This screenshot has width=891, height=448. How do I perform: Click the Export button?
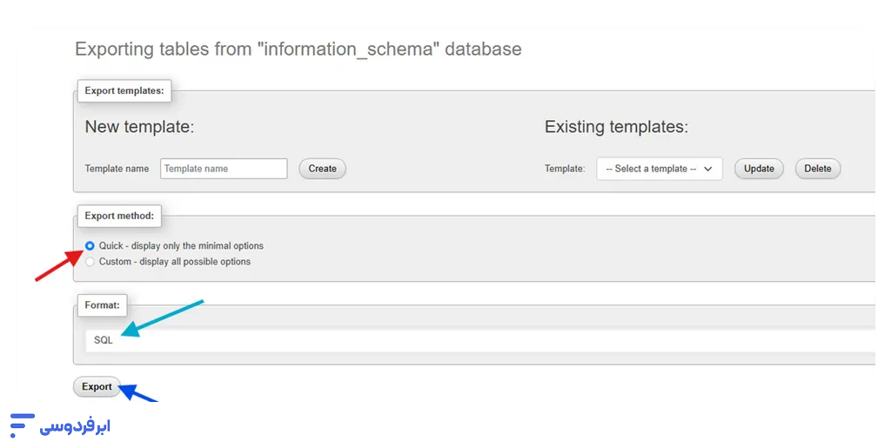coord(97,387)
